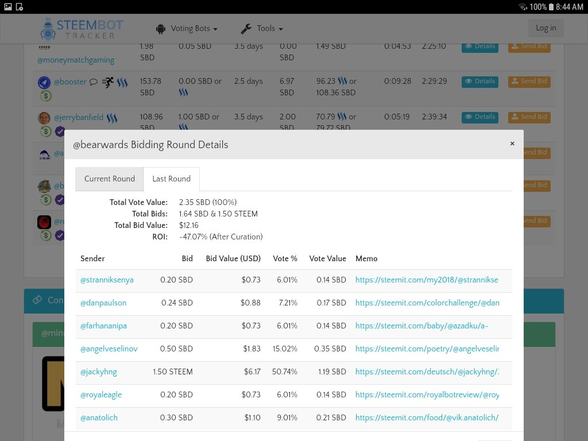
Task: Open sender @royaleagle profile link
Action: 101,395
